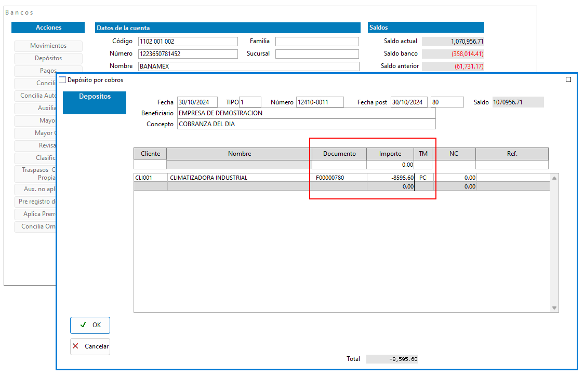The width and height of the screenshot is (584, 376).
Task: Open Movimientos in the Acciones panel
Action: pos(48,46)
